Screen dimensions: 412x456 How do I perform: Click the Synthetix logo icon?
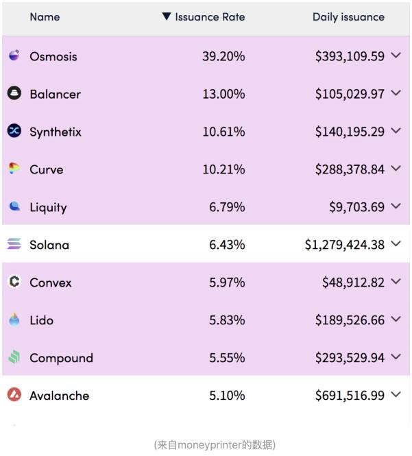pos(14,131)
